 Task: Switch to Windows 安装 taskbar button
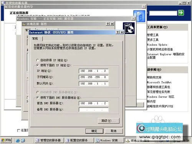coord(109,141)
